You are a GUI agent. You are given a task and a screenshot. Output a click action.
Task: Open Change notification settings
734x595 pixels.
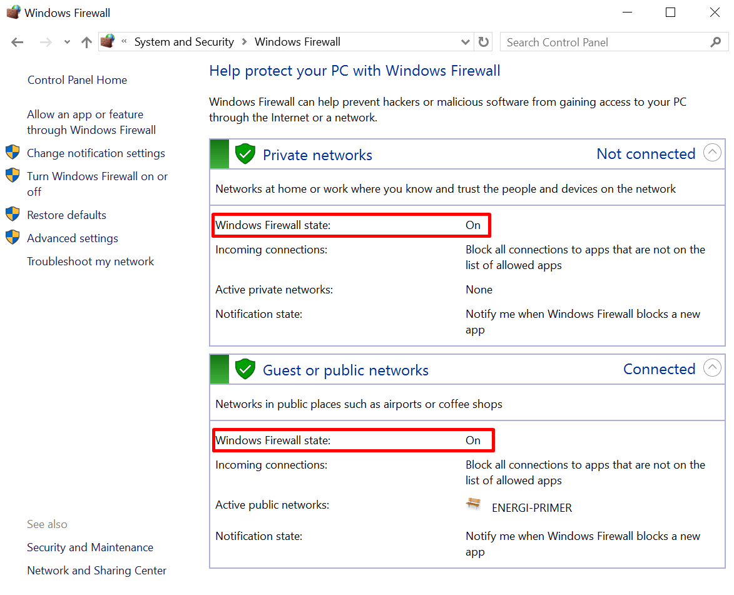[x=96, y=153]
